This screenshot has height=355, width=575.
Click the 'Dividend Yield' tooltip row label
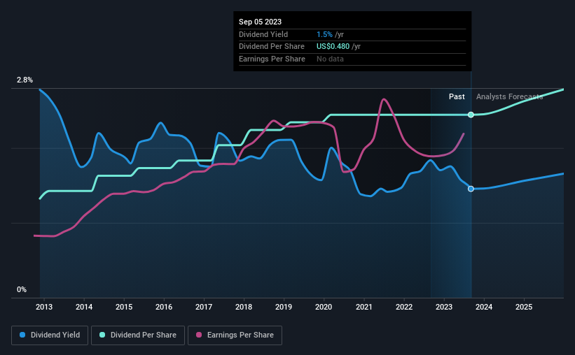[263, 34]
